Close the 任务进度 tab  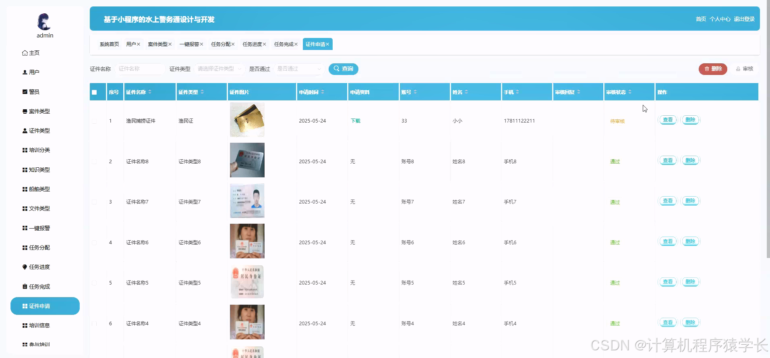tap(265, 44)
